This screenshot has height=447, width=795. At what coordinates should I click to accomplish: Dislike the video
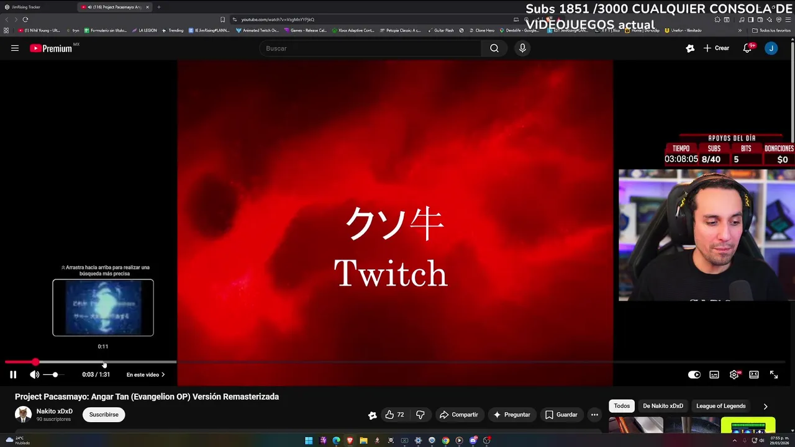pyautogui.click(x=420, y=415)
